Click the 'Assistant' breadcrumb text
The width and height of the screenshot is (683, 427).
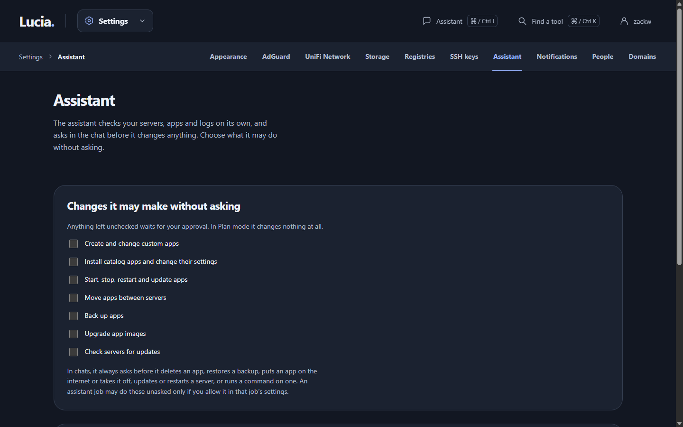[x=71, y=57]
